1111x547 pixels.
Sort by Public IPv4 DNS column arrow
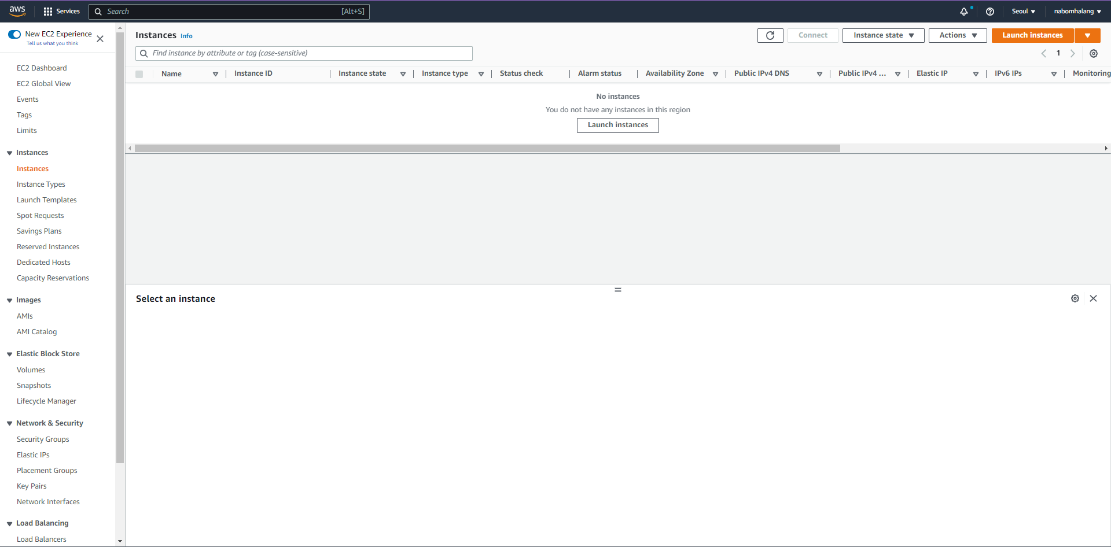(x=819, y=74)
